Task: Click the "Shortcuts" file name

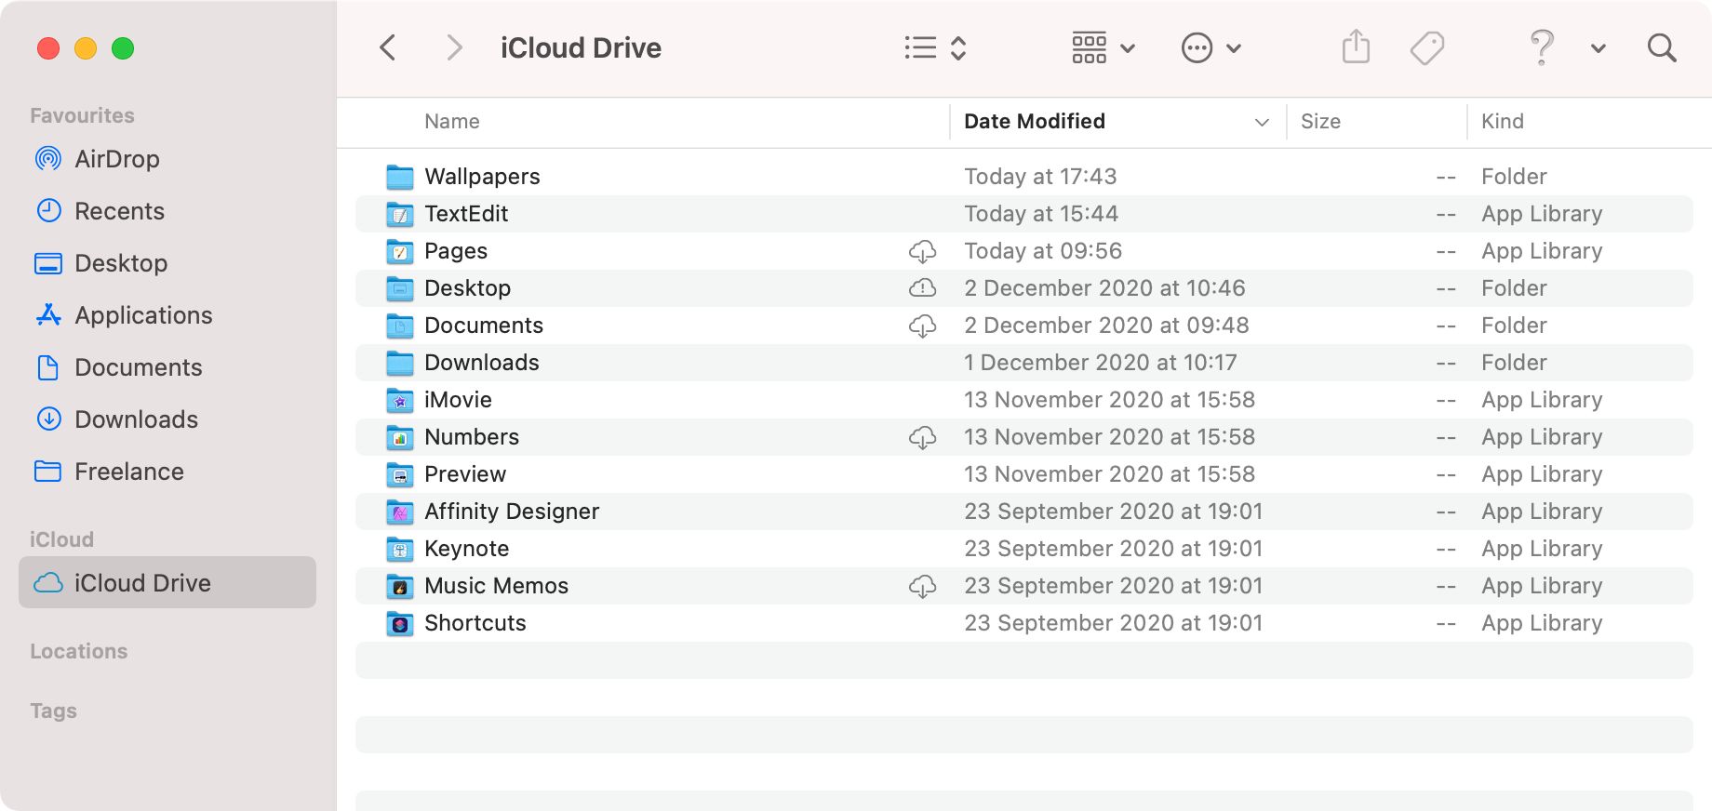Action: (475, 623)
